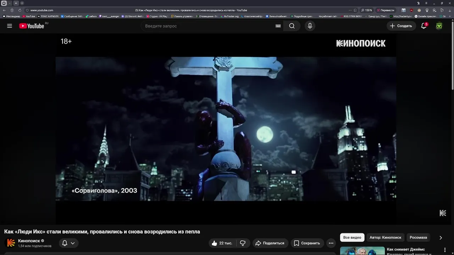Open the (2) Discord bookmark

pos(132,16)
